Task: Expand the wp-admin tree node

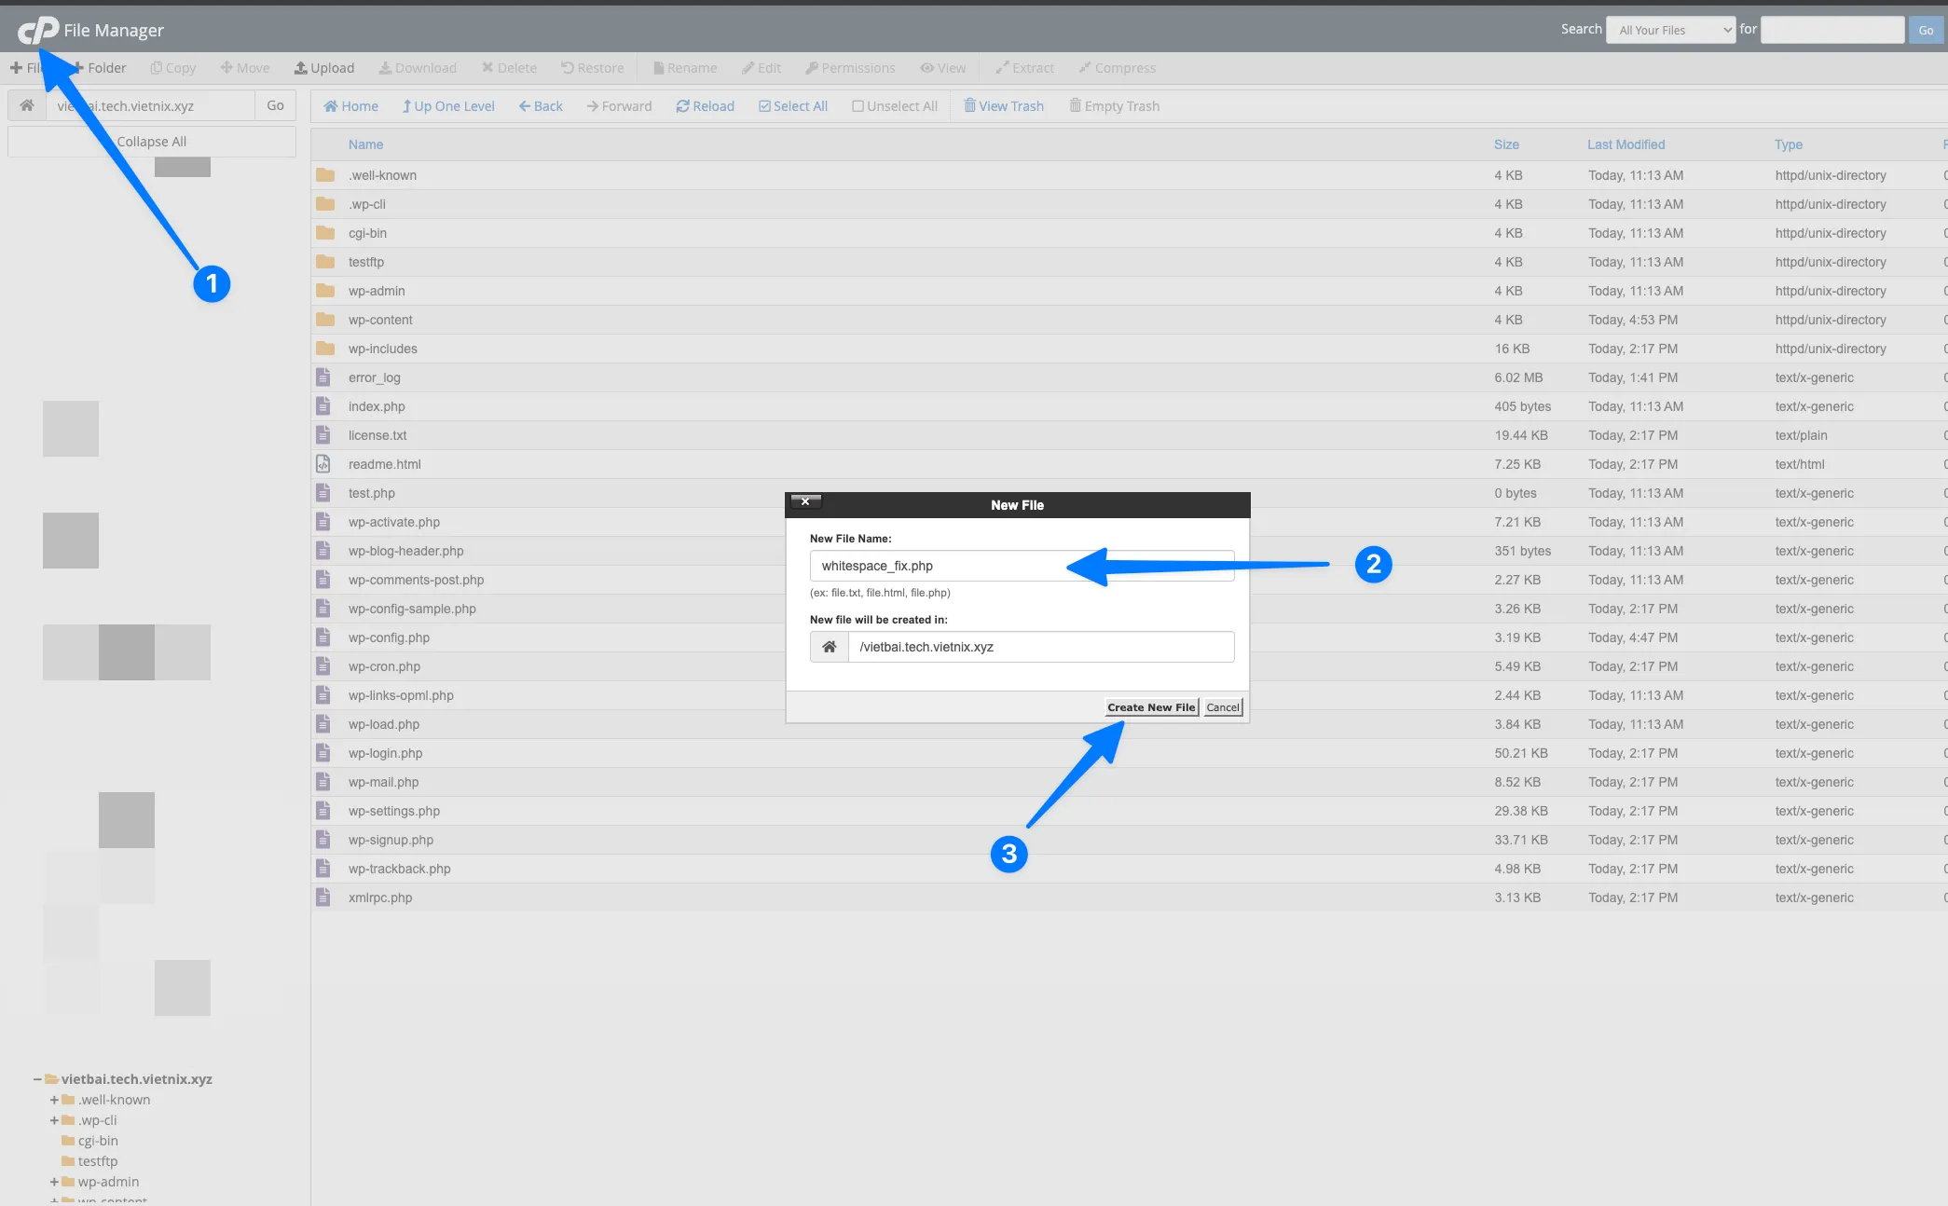Action: (53, 1182)
